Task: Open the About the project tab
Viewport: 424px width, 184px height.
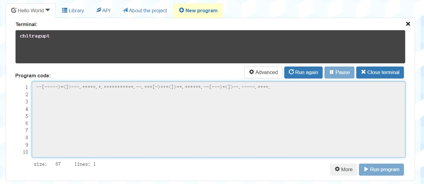Action: pyautogui.click(x=145, y=11)
